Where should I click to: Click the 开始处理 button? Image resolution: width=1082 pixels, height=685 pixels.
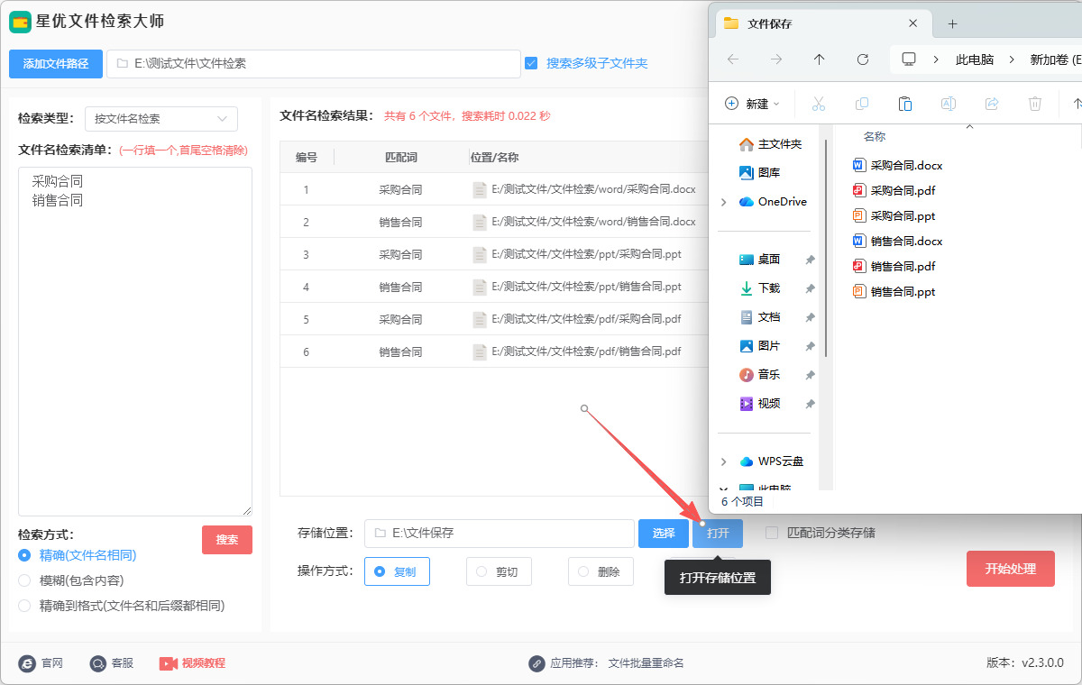[x=1010, y=569]
